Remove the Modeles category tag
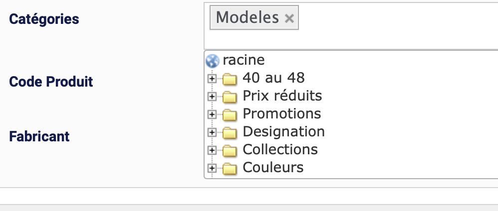 point(289,18)
